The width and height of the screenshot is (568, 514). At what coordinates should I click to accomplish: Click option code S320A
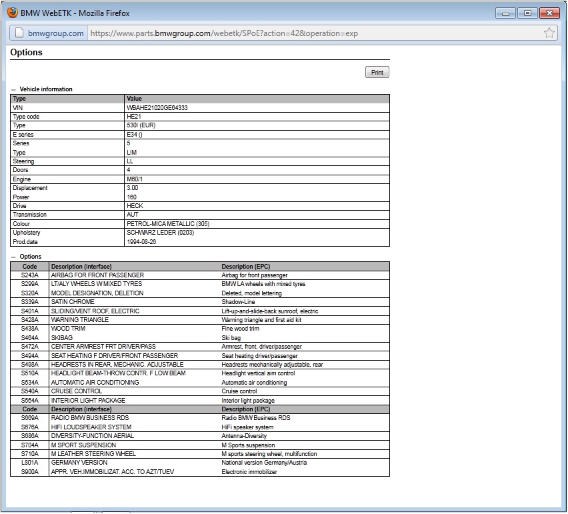(x=30, y=293)
